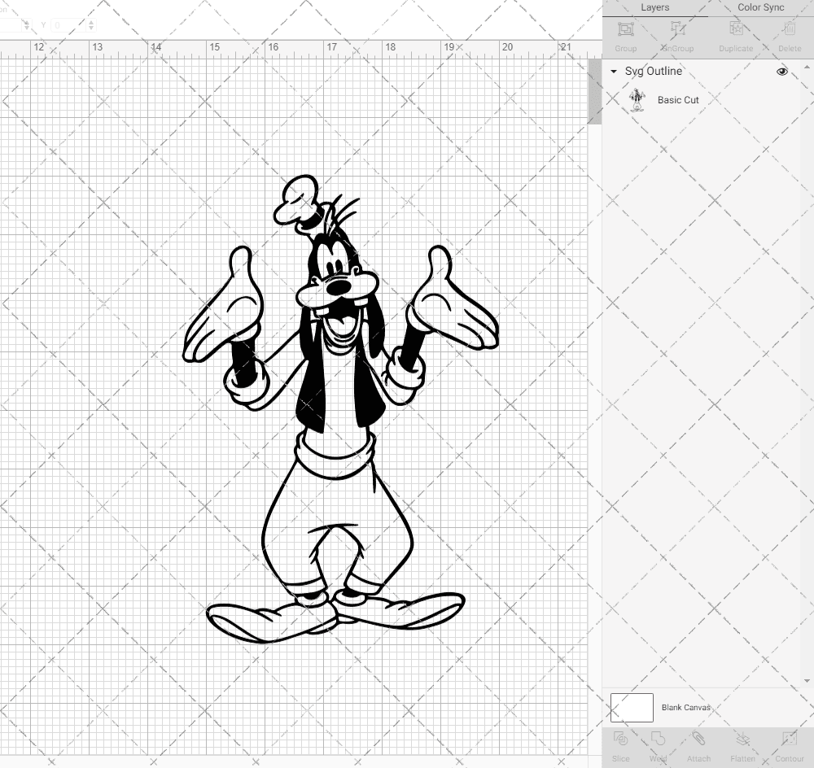Select the Svg Outline layer name

click(653, 71)
